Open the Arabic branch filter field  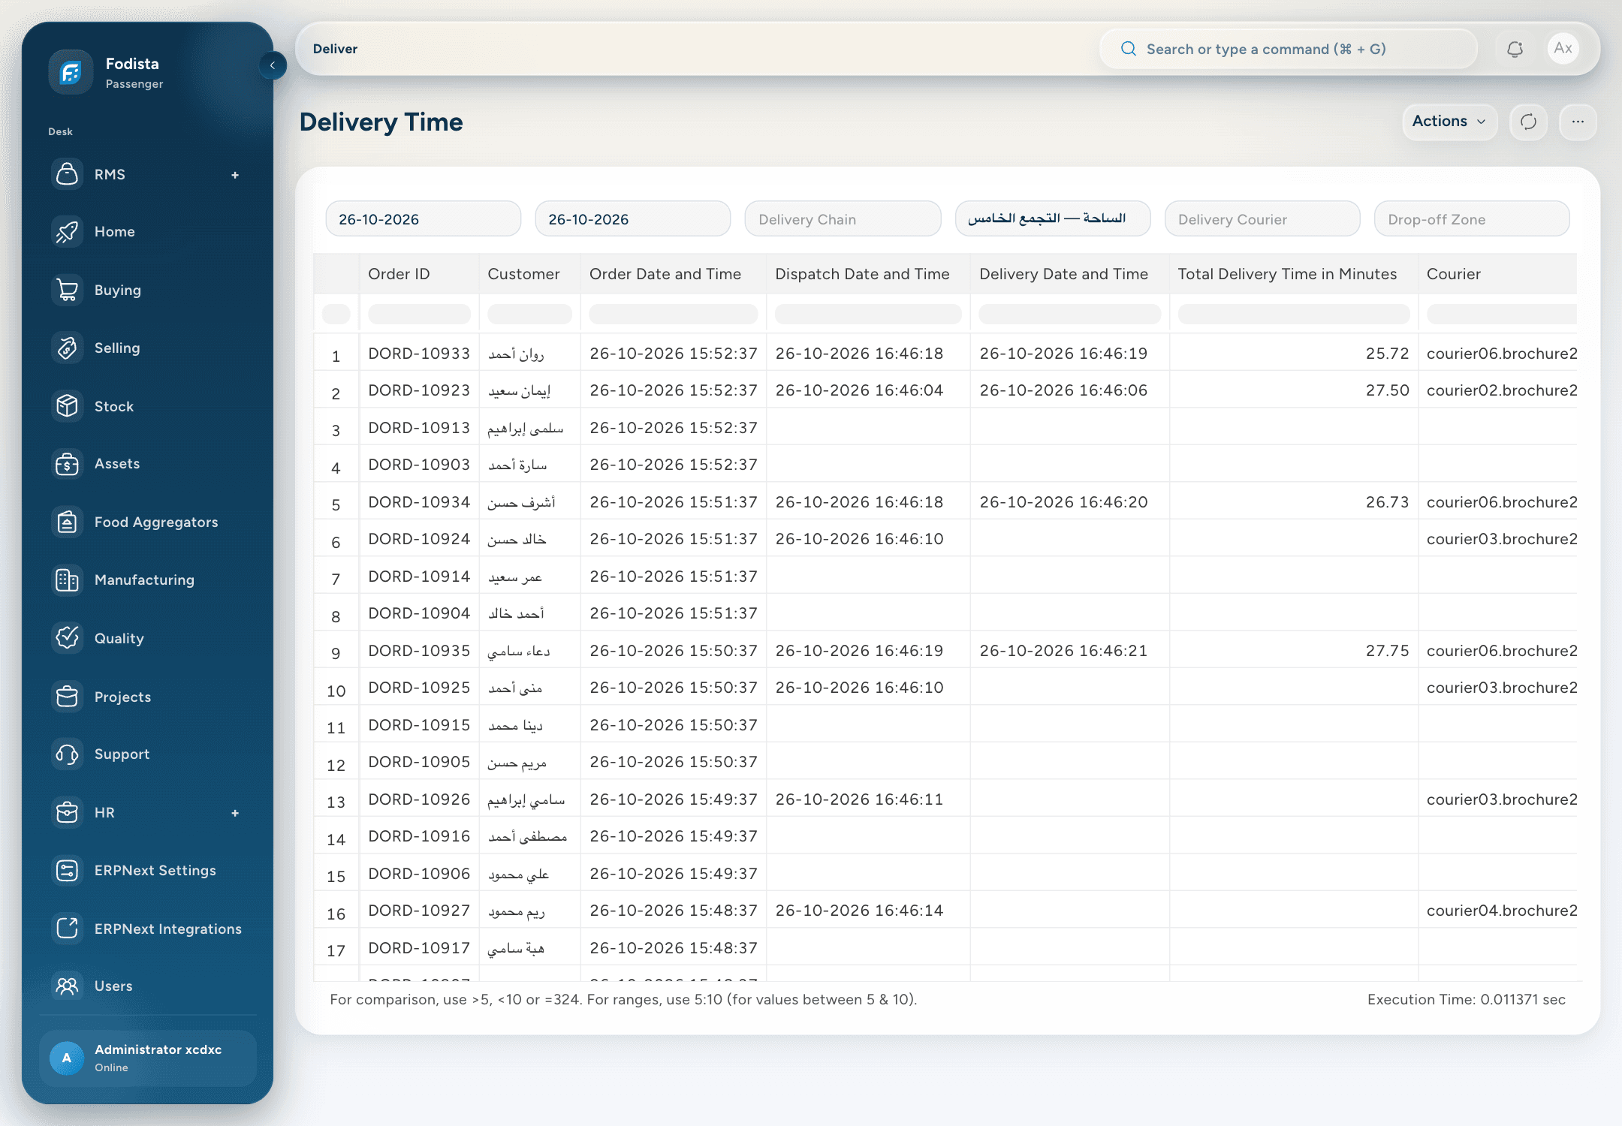(1052, 219)
